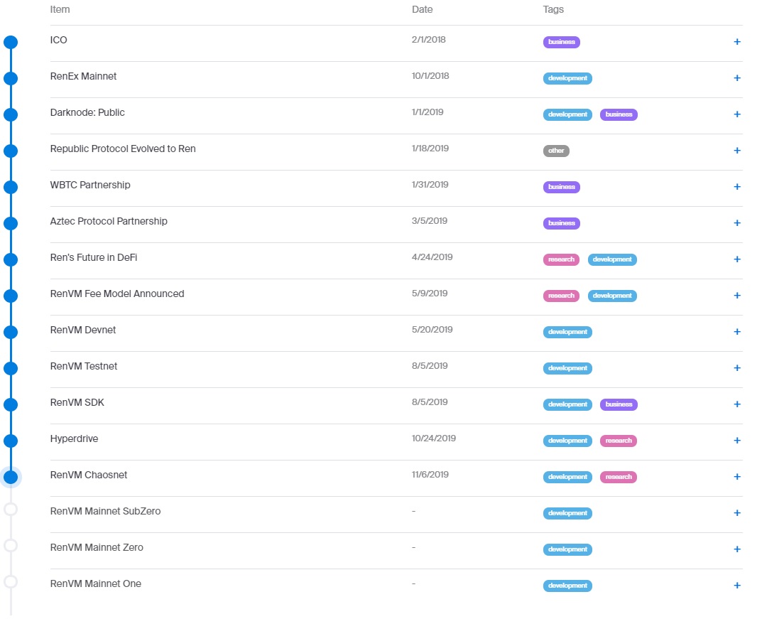
Task: Click the business tag in the ICO row
Action: click(561, 42)
